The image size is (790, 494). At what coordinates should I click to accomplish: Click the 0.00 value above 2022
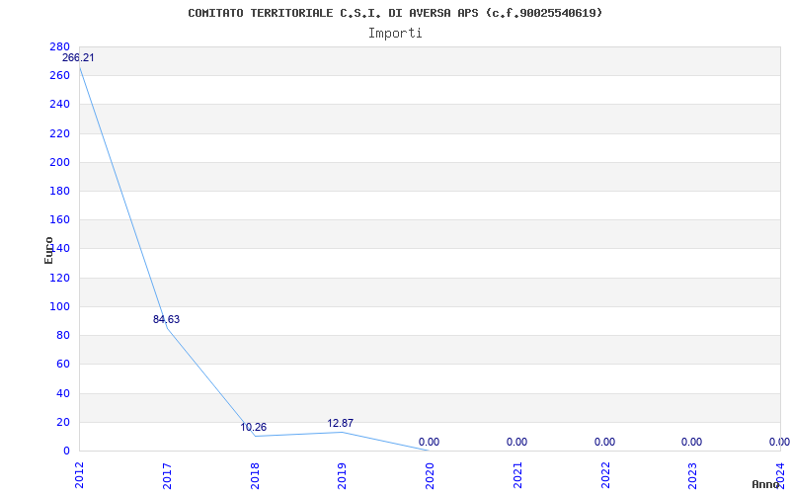click(x=604, y=442)
